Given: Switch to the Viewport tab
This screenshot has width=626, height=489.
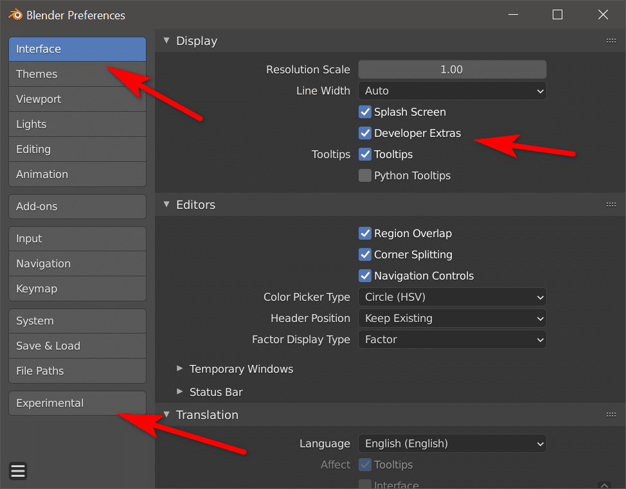Looking at the screenshot, I should coord(78,99).
